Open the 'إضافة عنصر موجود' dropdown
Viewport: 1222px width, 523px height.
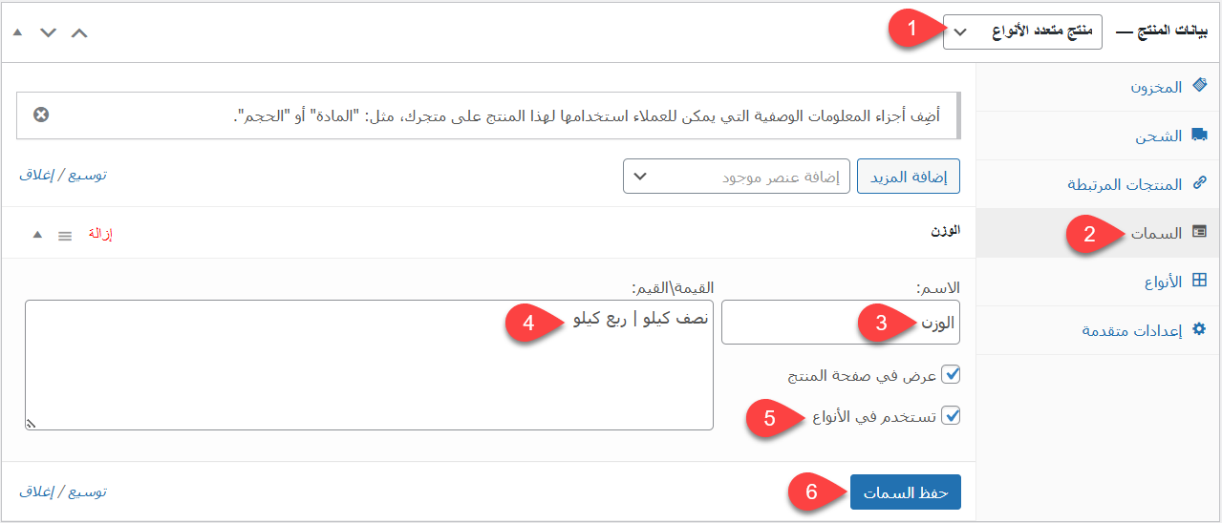736,177
